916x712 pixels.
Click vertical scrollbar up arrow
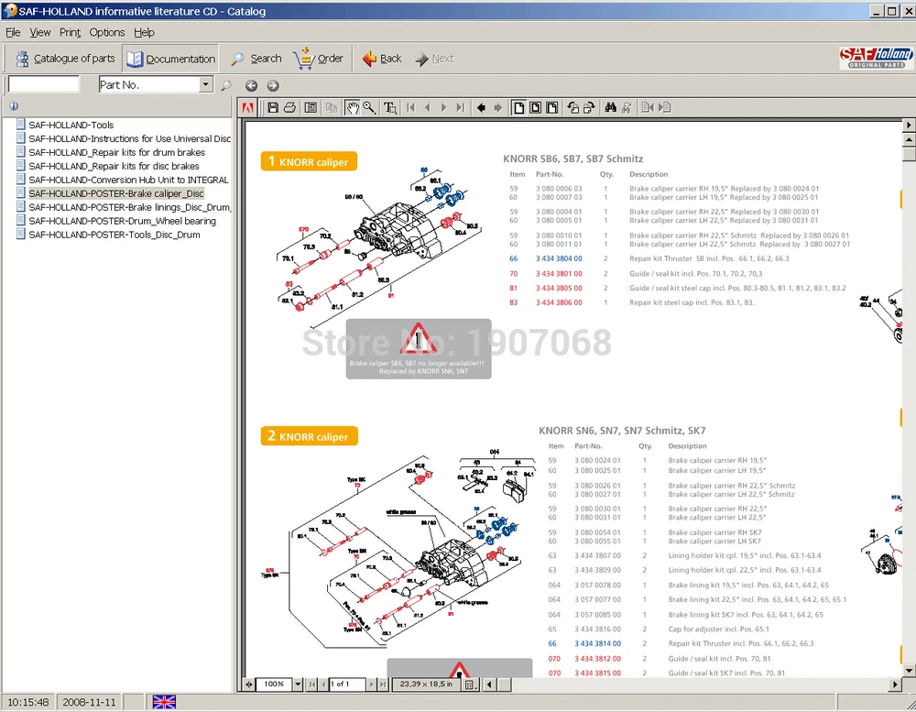coord(909,139)
